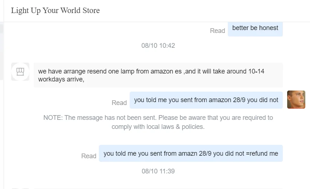Click the gray sidebar strip at left edge
310x189 pixels.
click(x=1, y=51)
